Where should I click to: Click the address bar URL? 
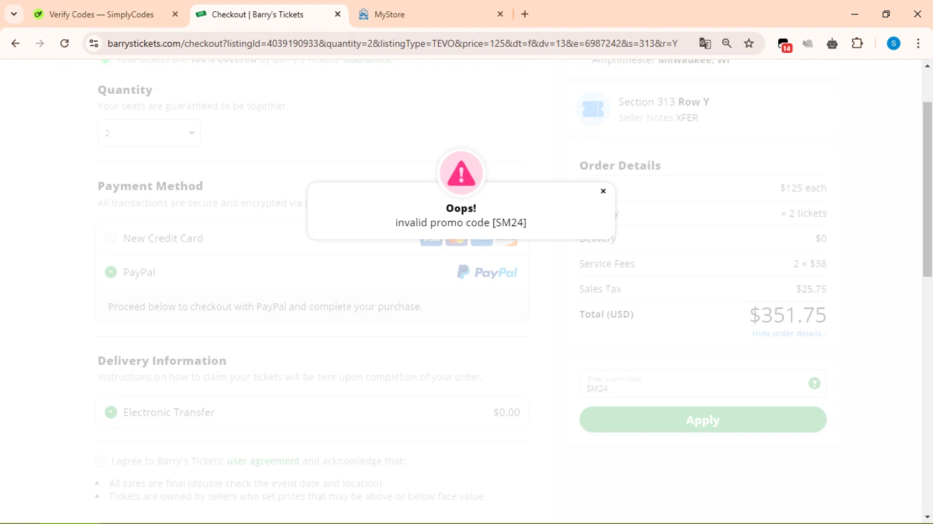(392, 44)
